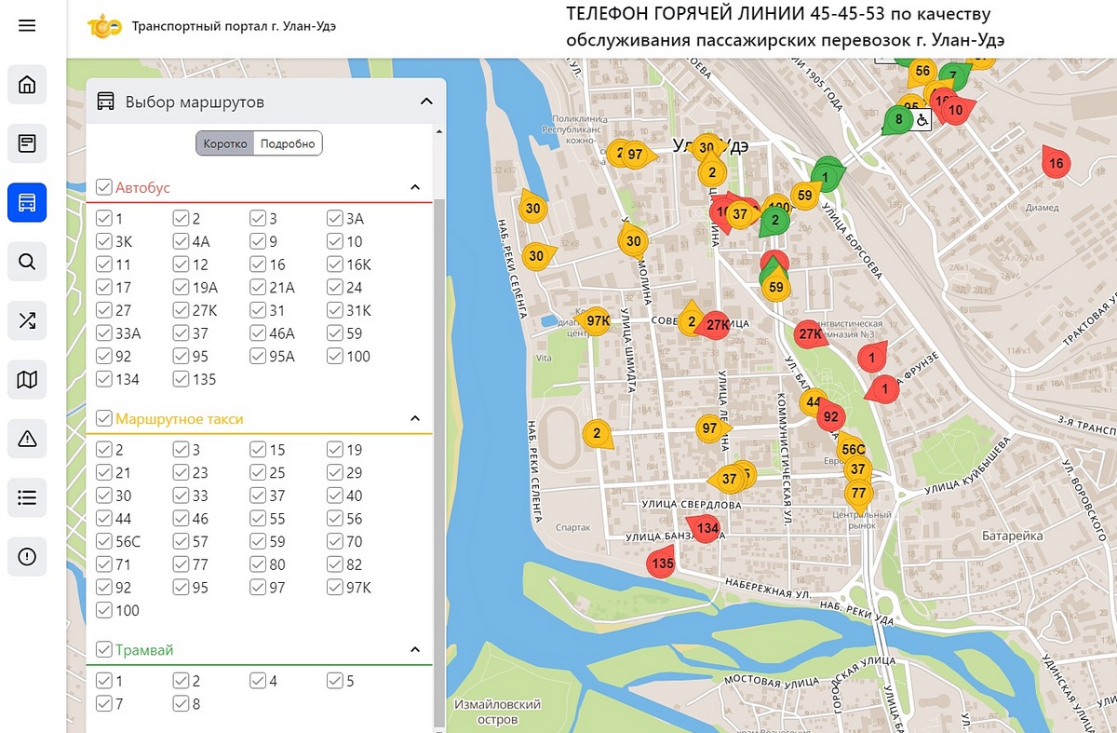1117x733 pixels.
Task: Click the Автобус section label
Action: coord(143,187)
